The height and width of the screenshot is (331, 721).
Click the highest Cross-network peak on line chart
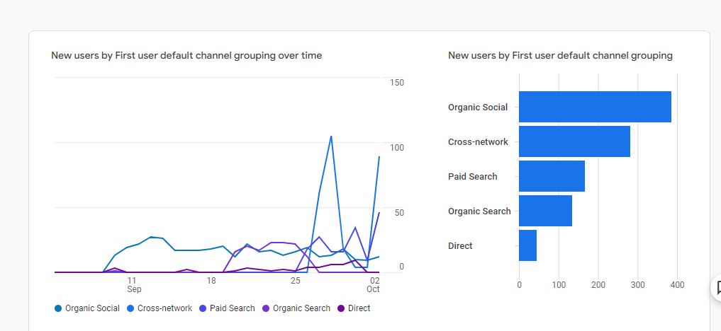pyautogui.click(x=331, y=136)
